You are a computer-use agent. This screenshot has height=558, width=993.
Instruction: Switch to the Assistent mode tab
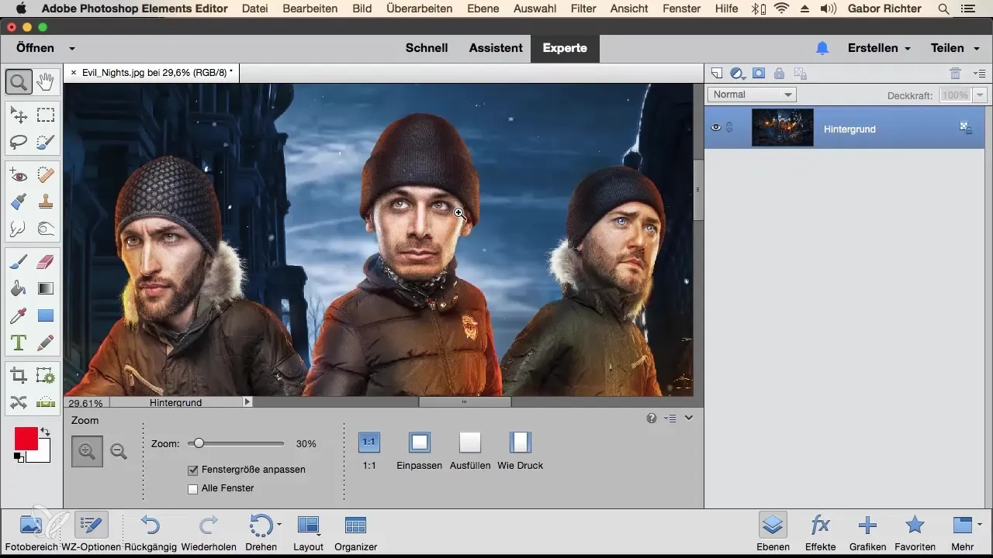point(496,48)
